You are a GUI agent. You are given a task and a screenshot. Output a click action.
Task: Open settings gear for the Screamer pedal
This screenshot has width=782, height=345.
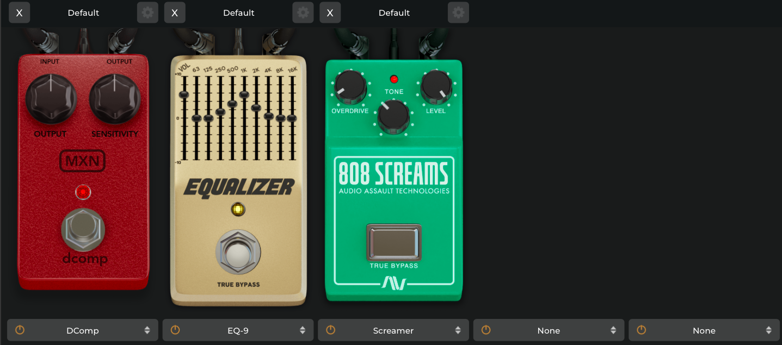click(458, 12)
